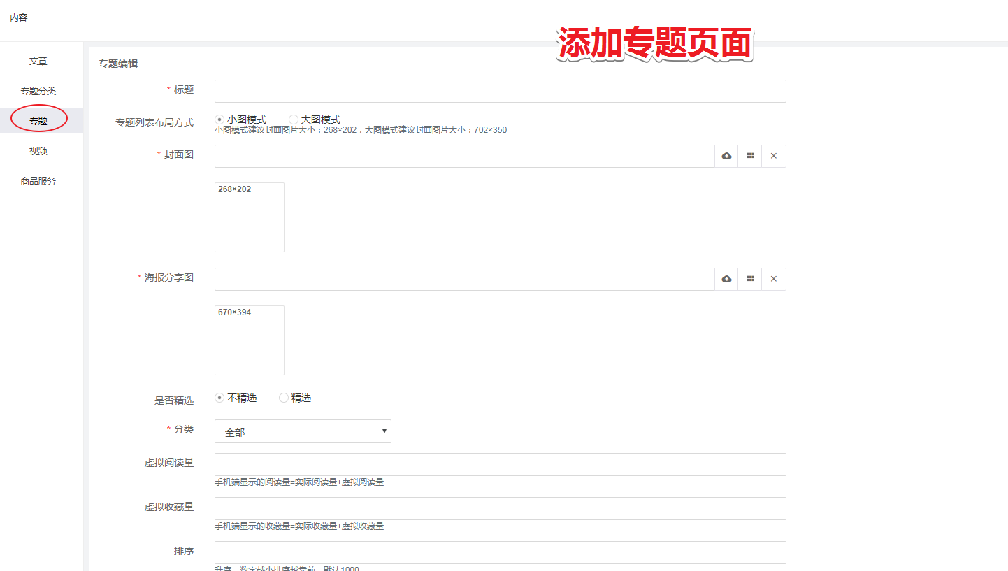This screenshot has width=1008, height=571.
Task: Click hint text 手机端显示的阅读量=实际阅读量+虚拟阅读量
Action: pos(299,482)
